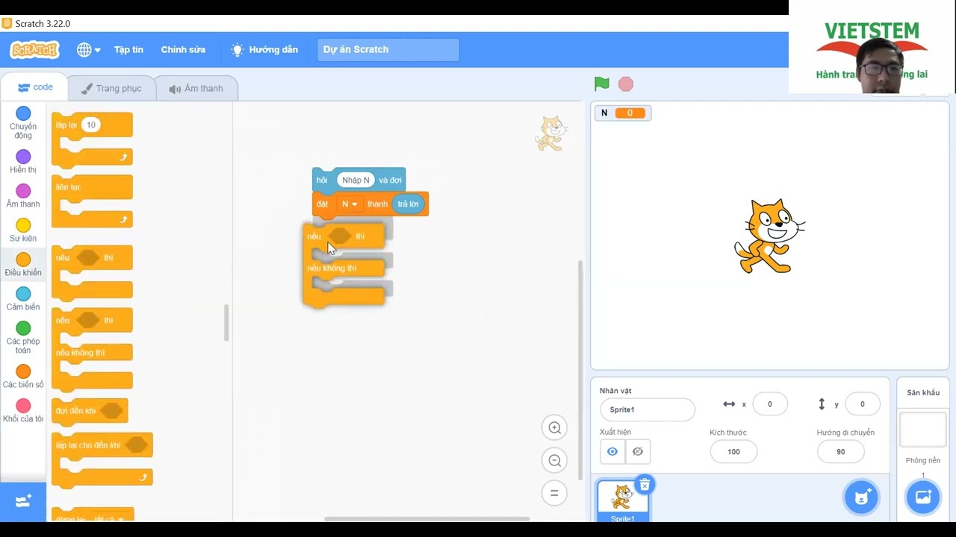Edit the Kích thước size field 100
The image size is (956, 537).
point(733,451)
